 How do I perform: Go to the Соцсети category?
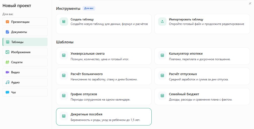(x=25, y=62)
